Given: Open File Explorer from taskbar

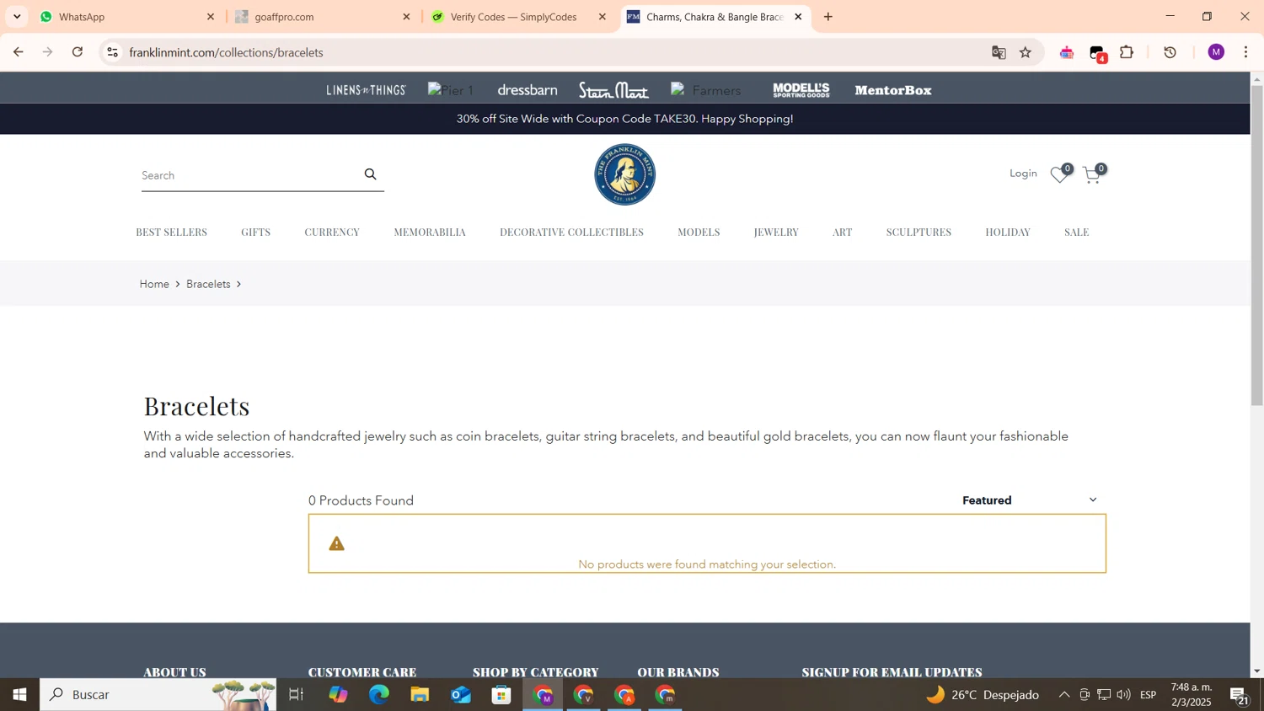Looking at the screenshot, I should click(x=420, y=695).
